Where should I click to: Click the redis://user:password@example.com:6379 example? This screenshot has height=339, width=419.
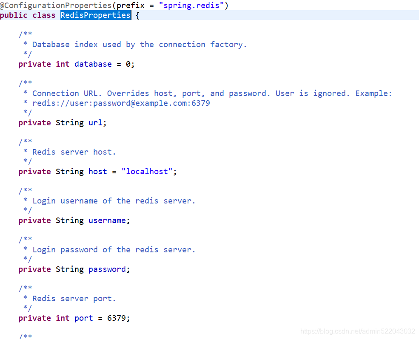point(121,103)
